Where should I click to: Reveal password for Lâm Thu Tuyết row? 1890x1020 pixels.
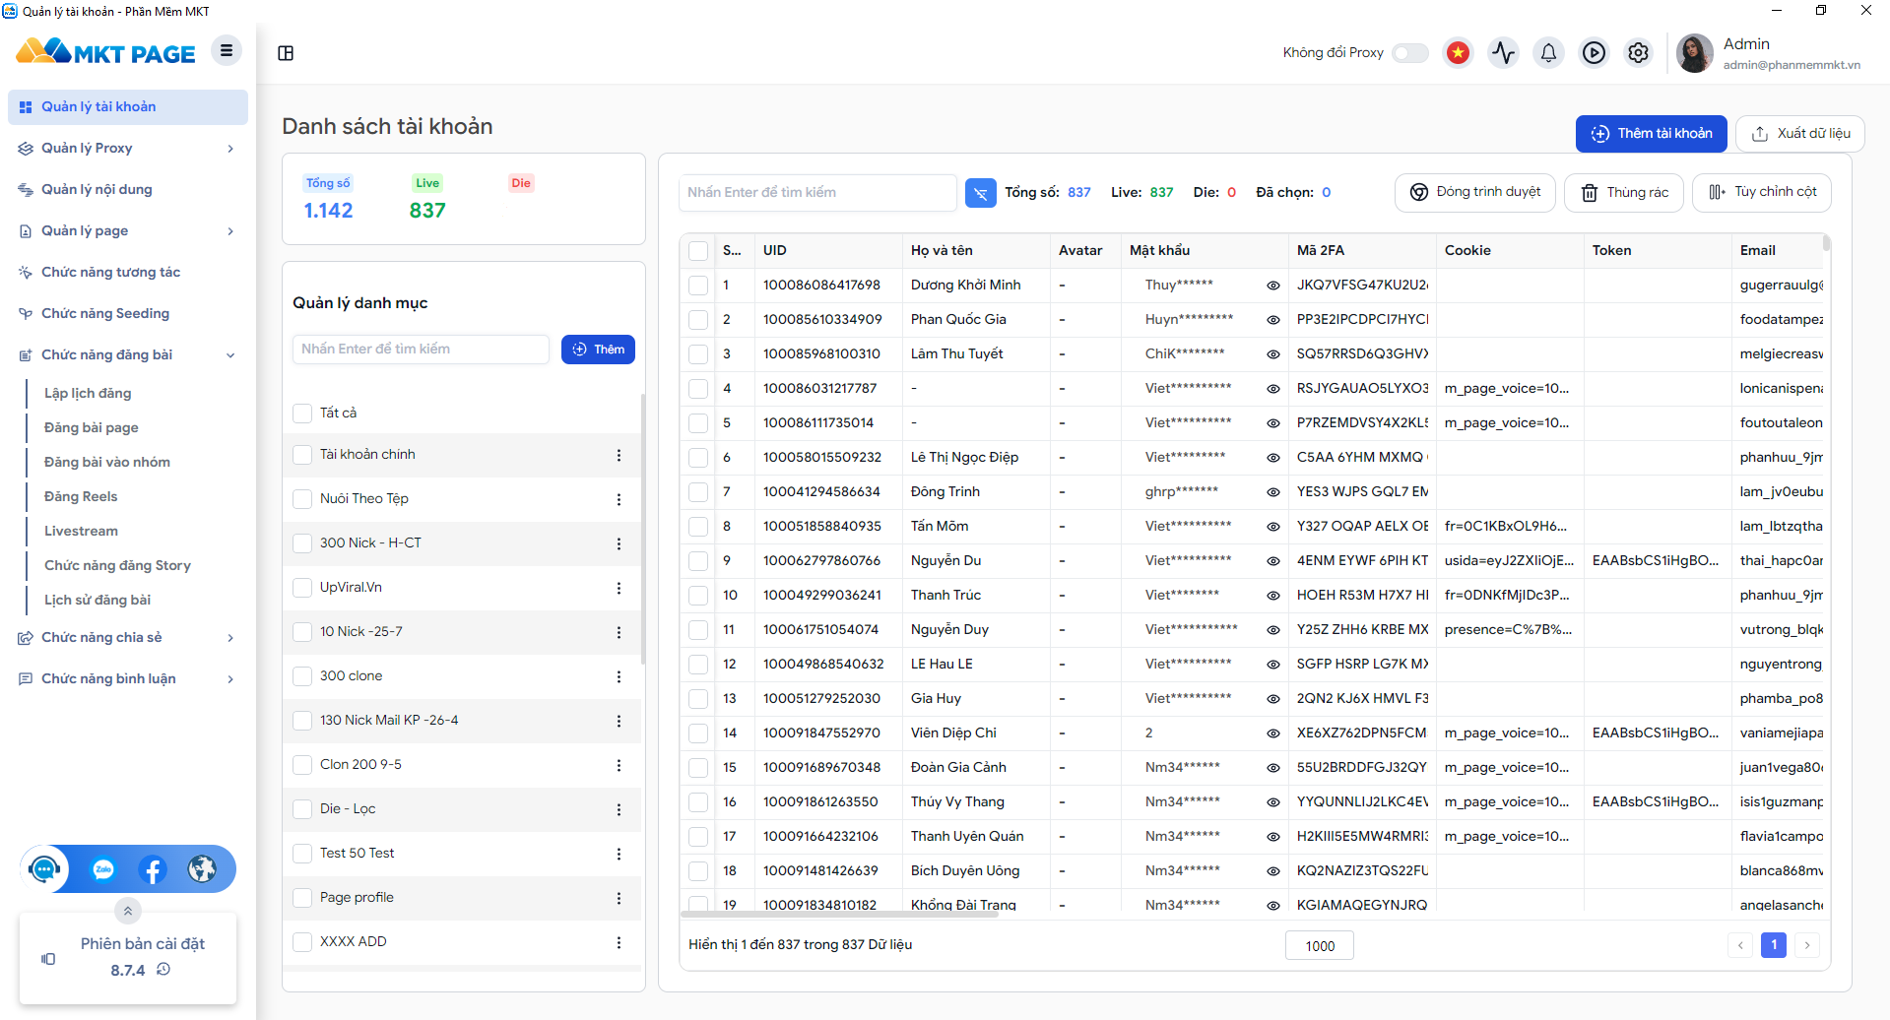[x=1273, y=354]
